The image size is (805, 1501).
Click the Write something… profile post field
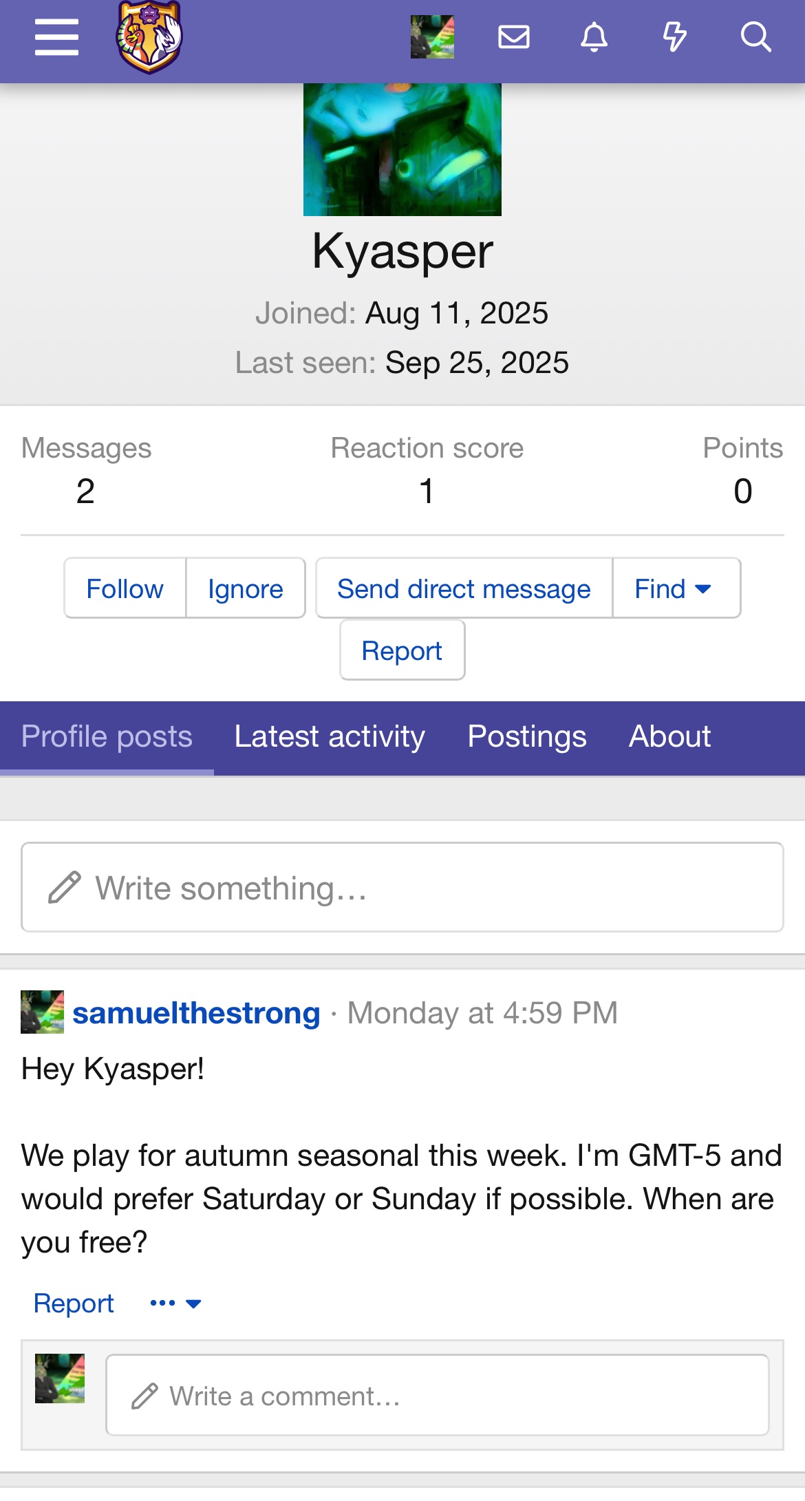(x=402, y=888)
